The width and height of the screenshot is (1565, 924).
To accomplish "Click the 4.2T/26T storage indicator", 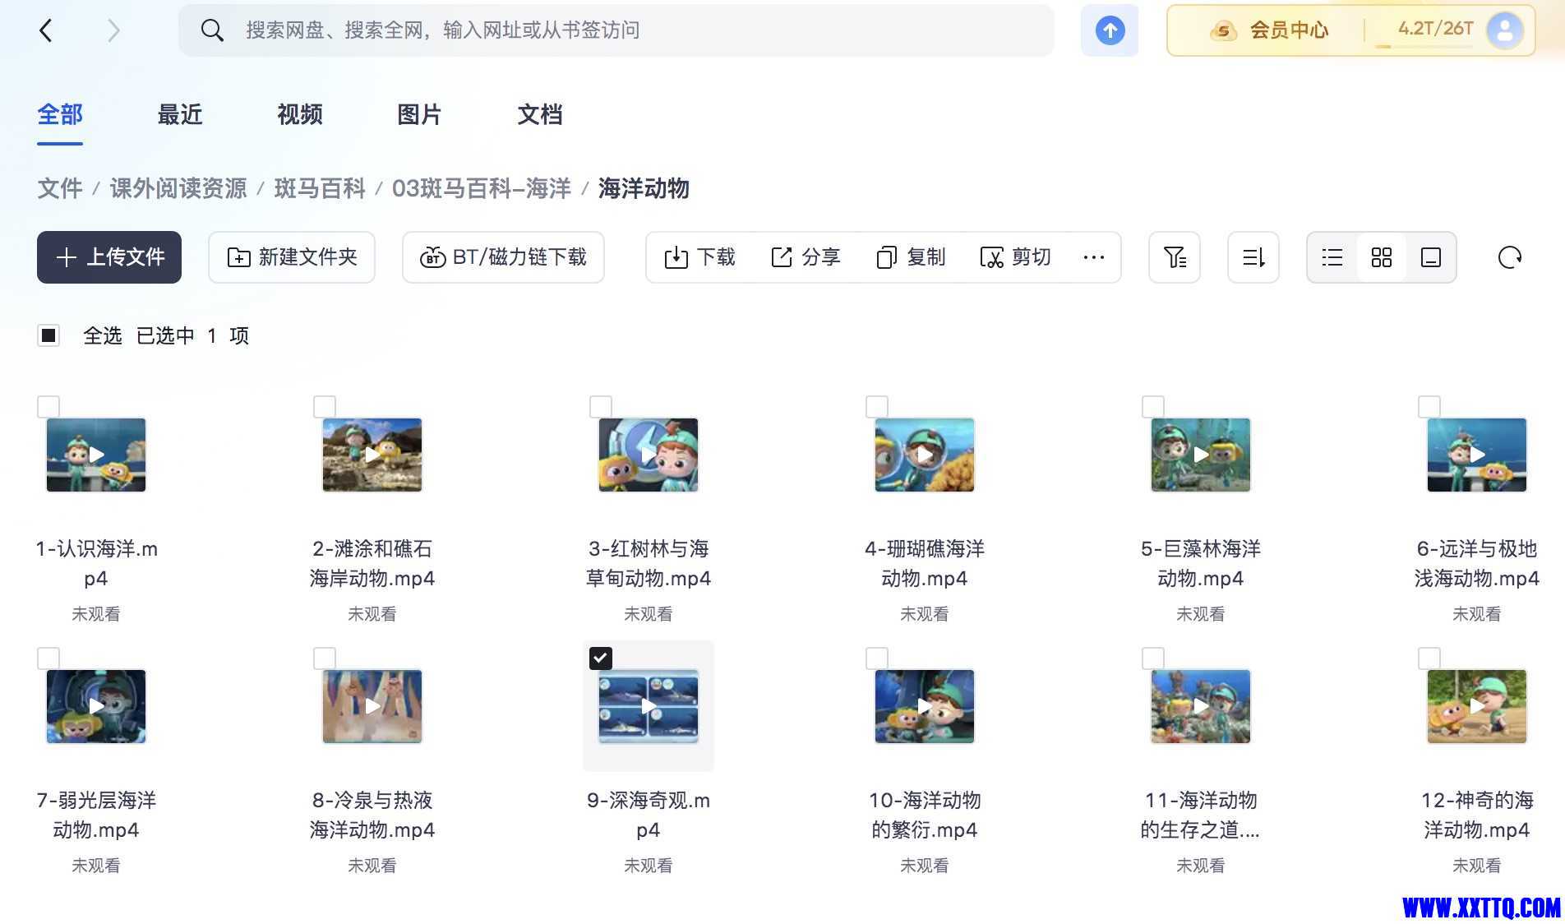I will 1435,29.
